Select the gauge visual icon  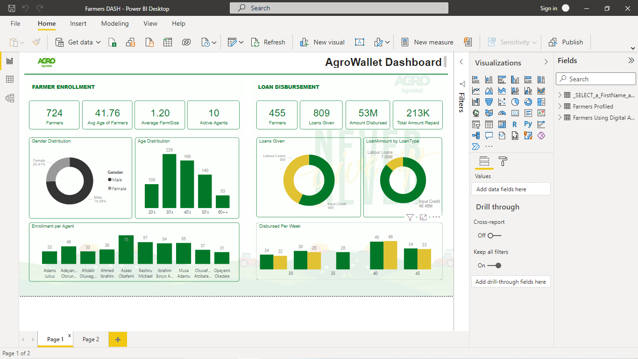502,113
